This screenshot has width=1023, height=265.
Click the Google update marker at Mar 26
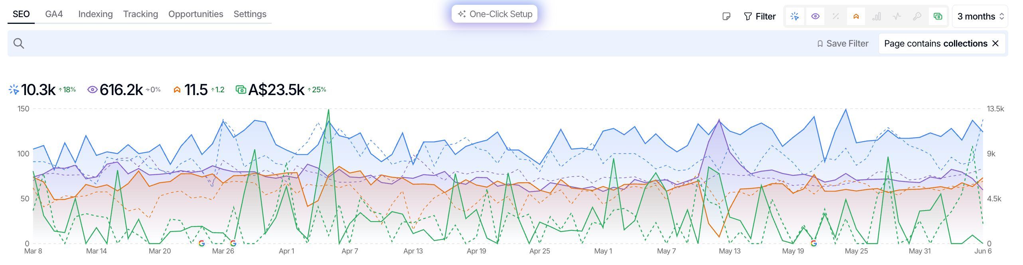[x=233, y=243]
